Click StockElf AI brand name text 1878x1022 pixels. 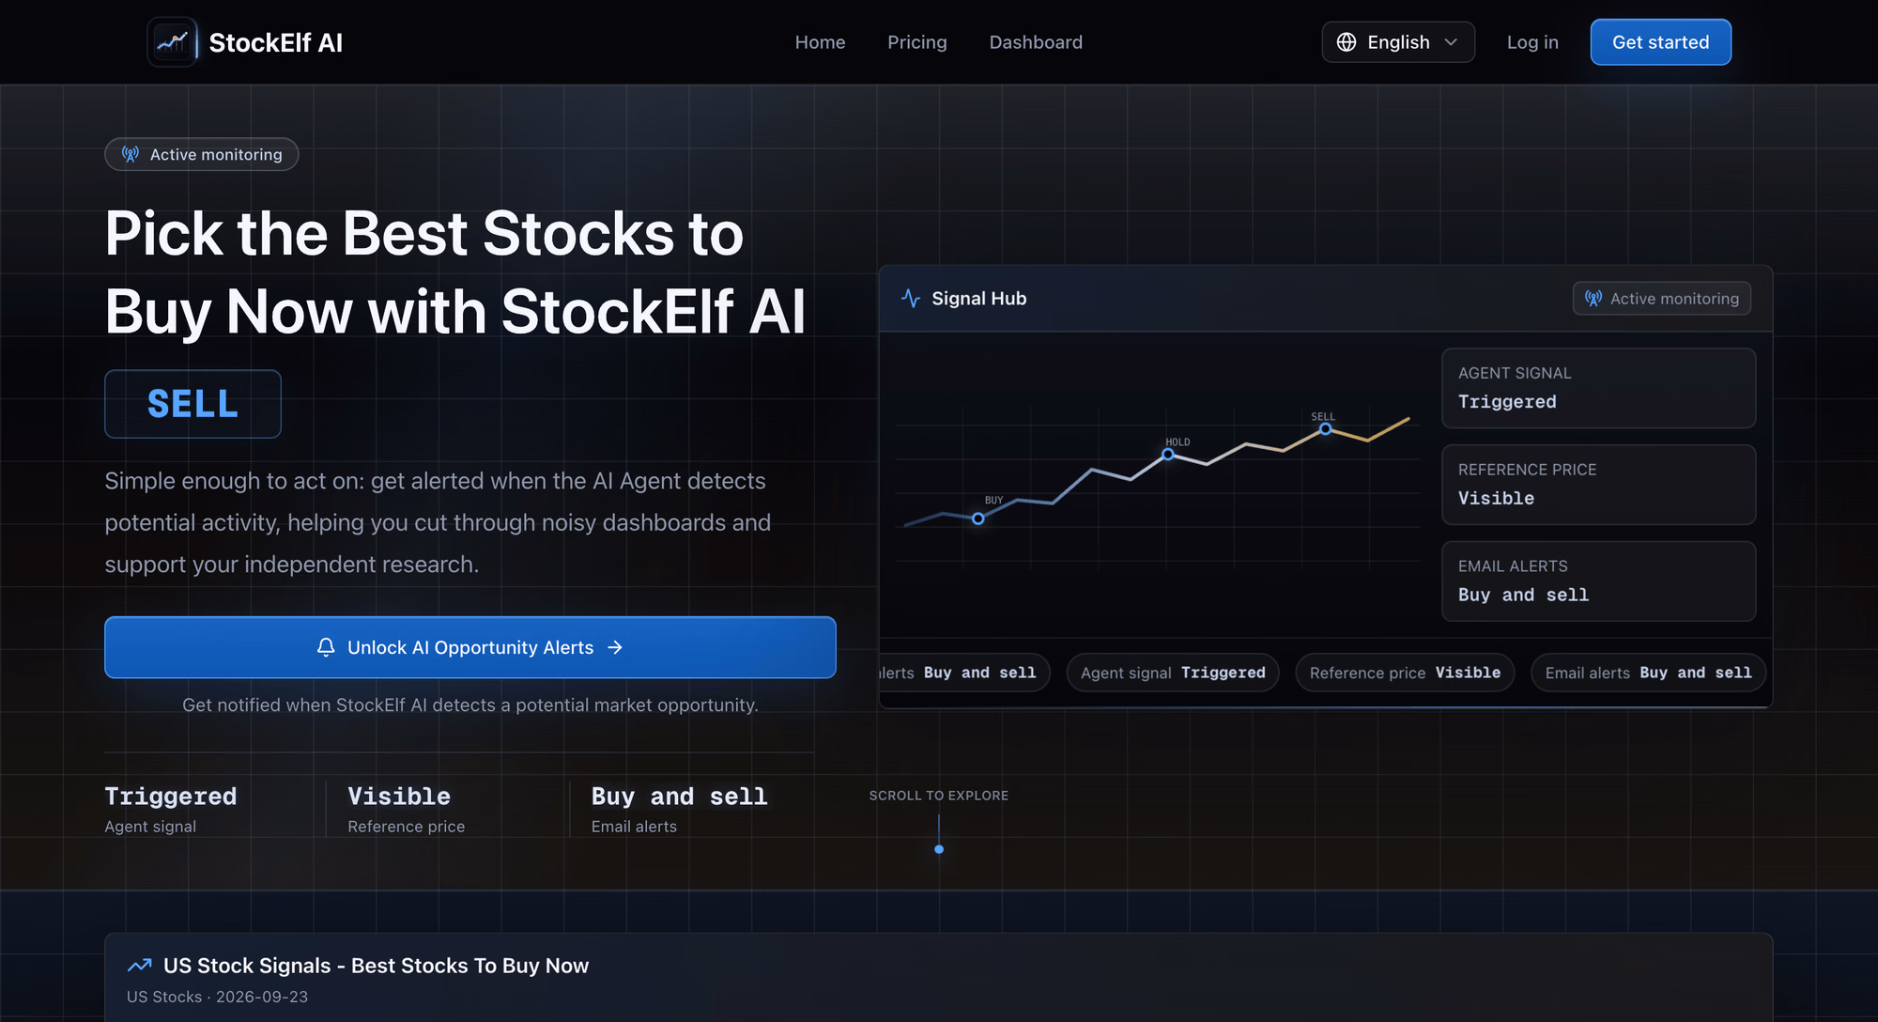tap(275, 42)
